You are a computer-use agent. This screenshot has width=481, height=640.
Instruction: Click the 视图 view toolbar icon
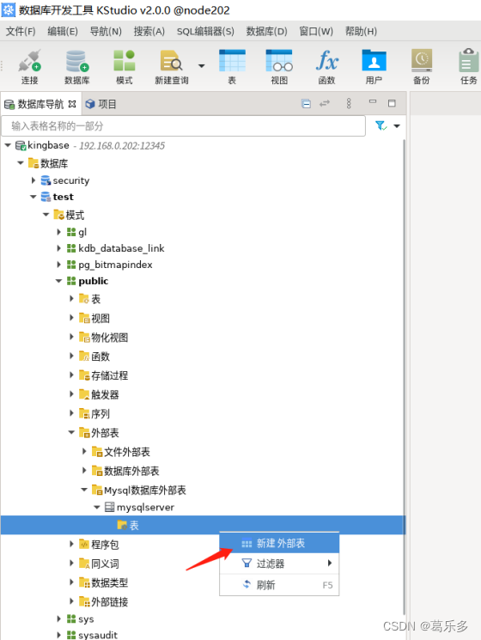pos(279,67)
